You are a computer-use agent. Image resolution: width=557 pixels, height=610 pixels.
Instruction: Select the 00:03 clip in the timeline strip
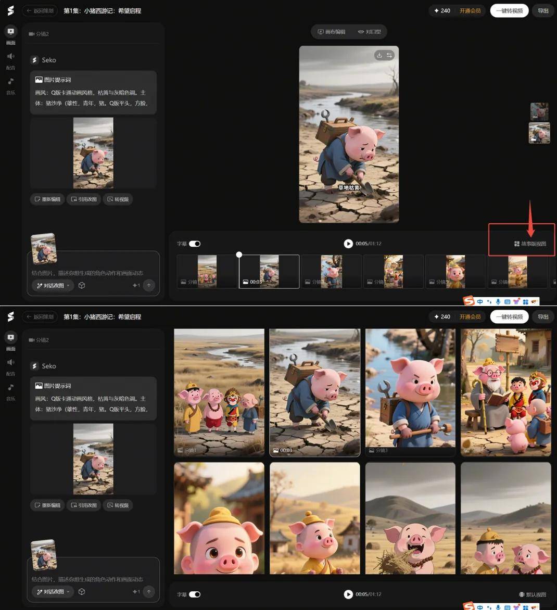tap(269, 271)
